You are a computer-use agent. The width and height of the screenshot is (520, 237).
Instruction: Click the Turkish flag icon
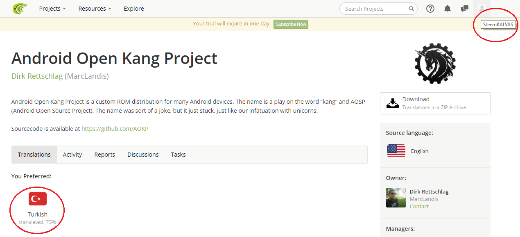38,199
